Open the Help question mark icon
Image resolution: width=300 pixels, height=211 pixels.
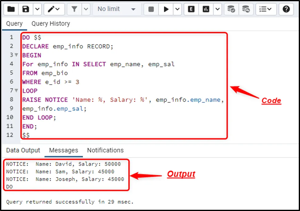(x=286, y=9)
